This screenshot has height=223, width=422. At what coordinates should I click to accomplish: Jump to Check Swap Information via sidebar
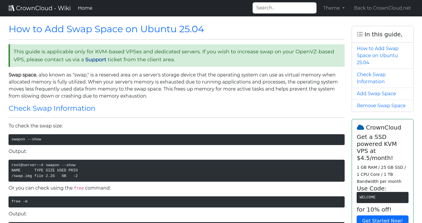pos(371,78)
